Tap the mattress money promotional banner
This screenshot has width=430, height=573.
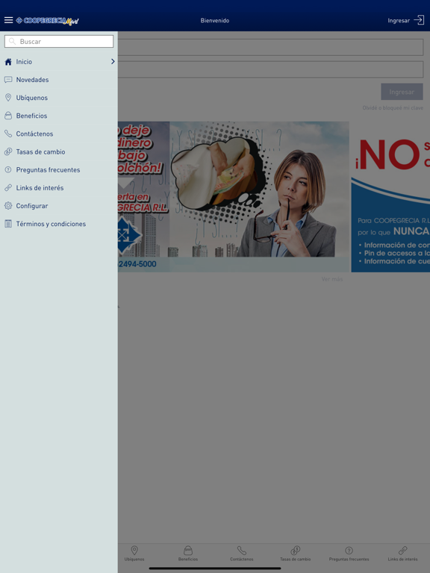point(233,197)
